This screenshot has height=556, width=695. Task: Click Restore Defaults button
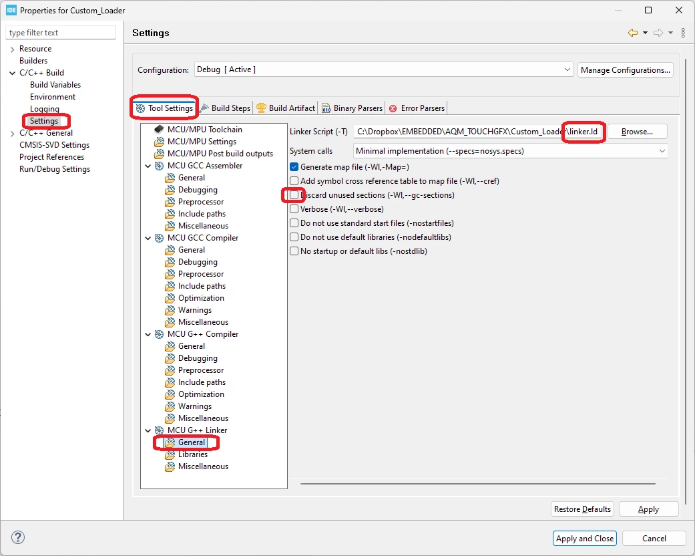pyautogui.click(x=582, y=509)
